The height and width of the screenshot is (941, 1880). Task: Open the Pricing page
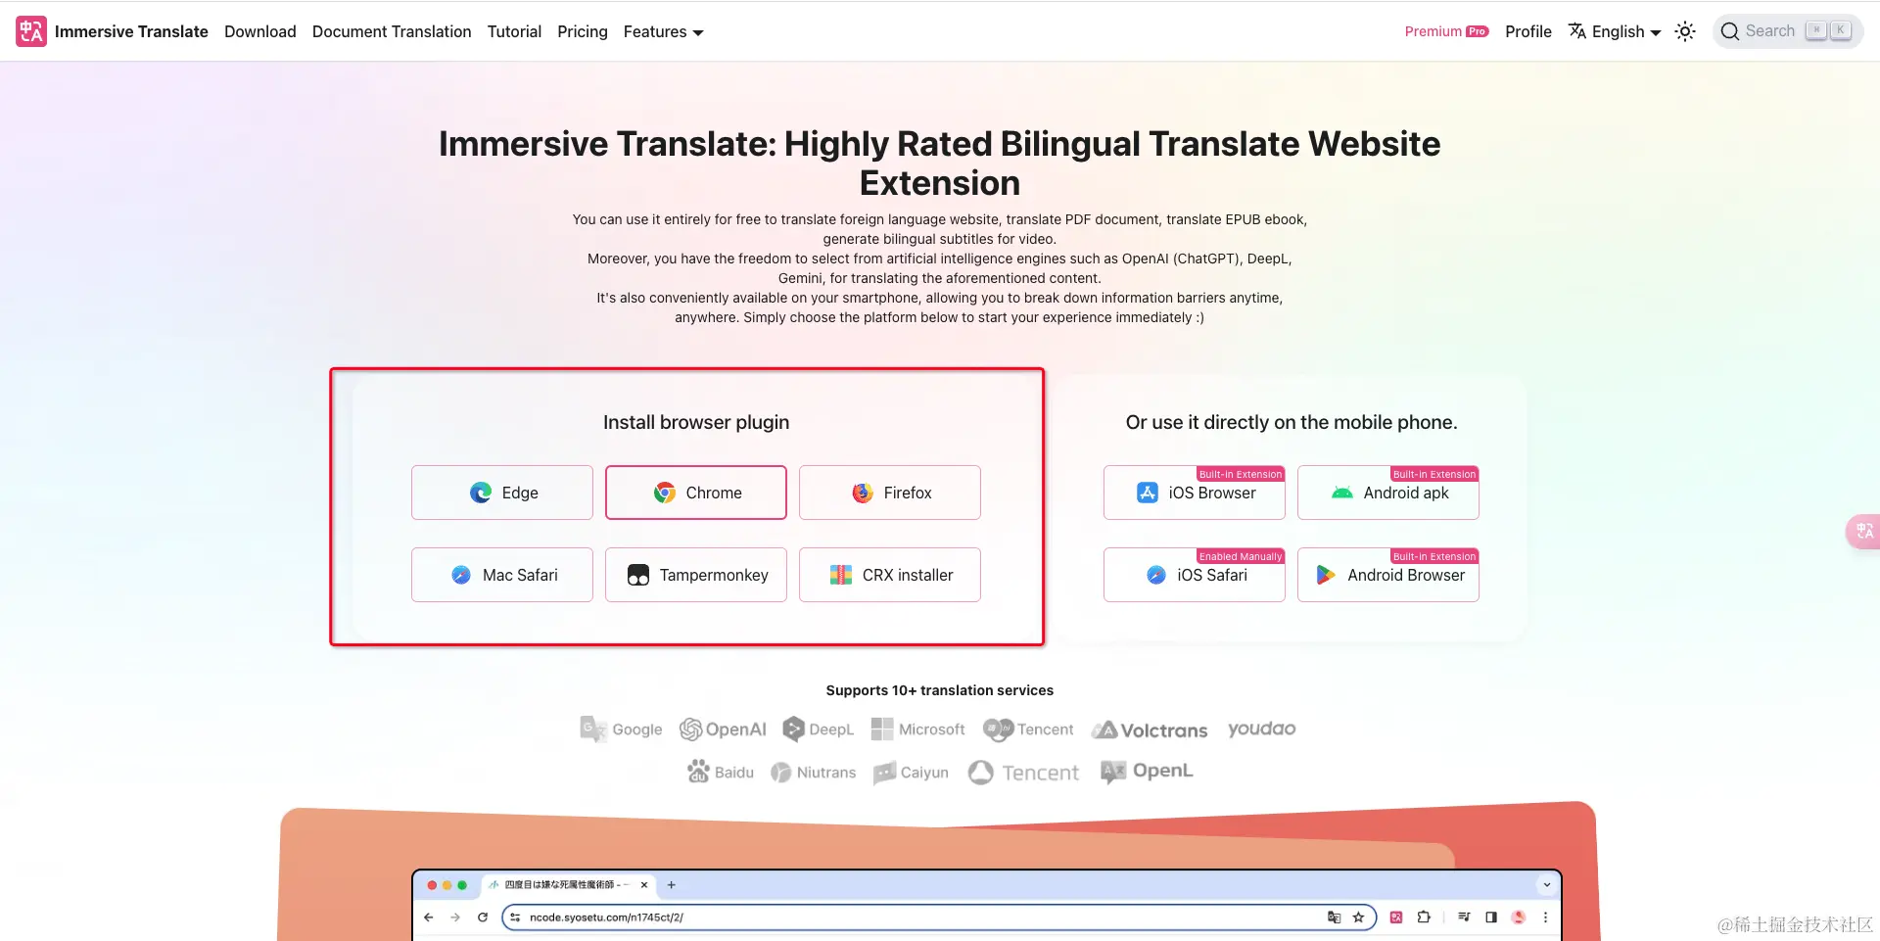[x=583, y=31]
